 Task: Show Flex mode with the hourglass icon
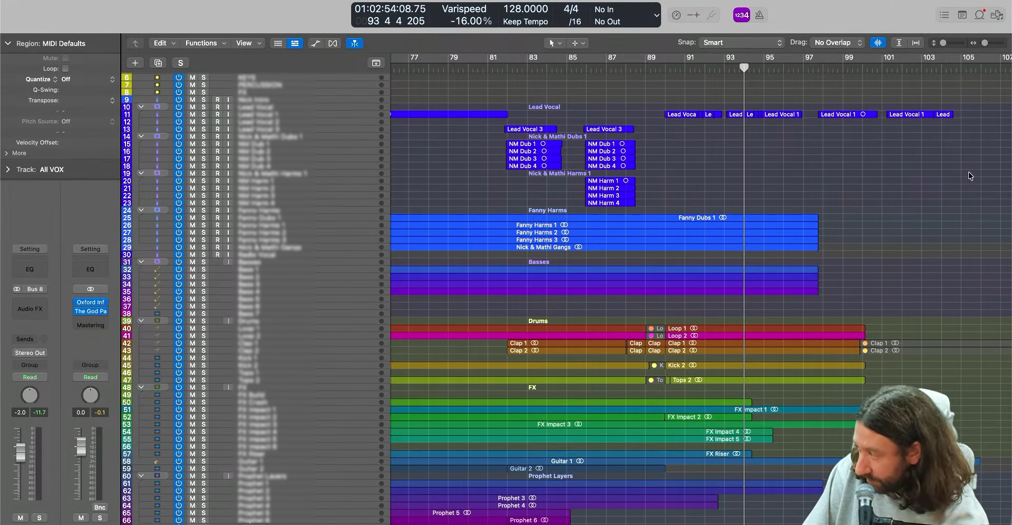click(333, 43)
